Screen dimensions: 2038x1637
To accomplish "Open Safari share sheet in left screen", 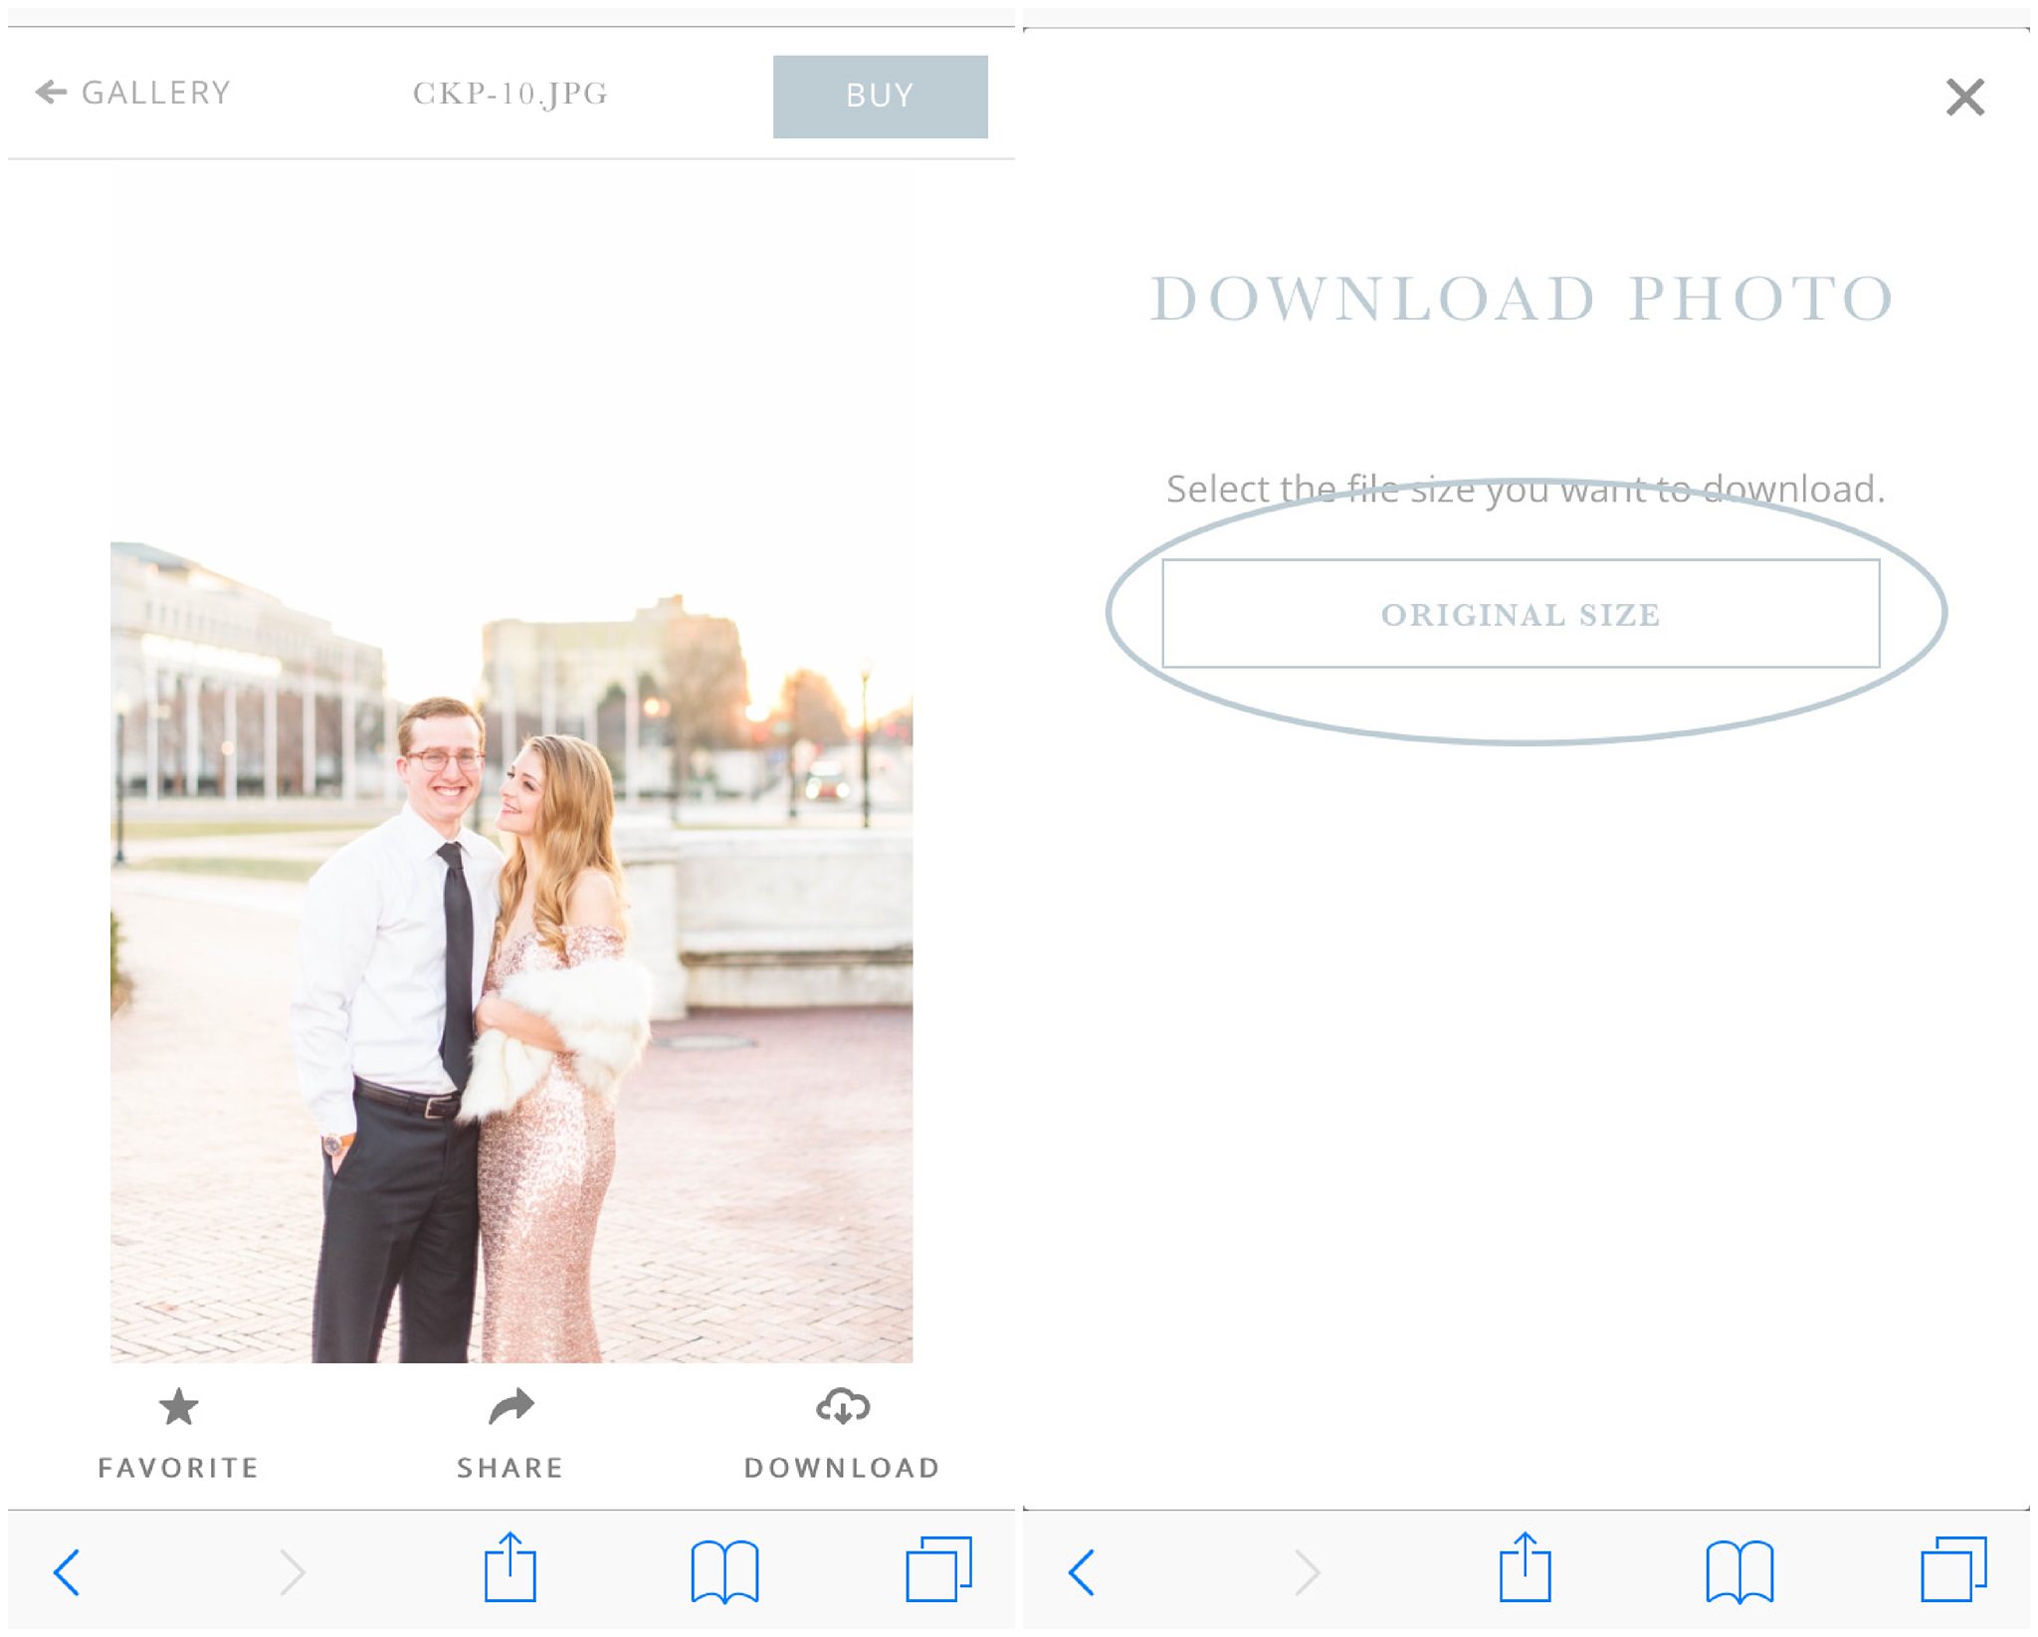I will [510, 1566].
